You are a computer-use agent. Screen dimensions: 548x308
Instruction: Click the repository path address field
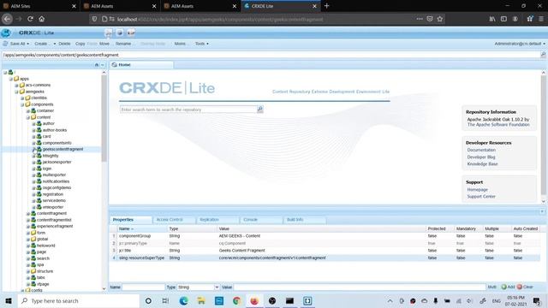tap(271, 55)
